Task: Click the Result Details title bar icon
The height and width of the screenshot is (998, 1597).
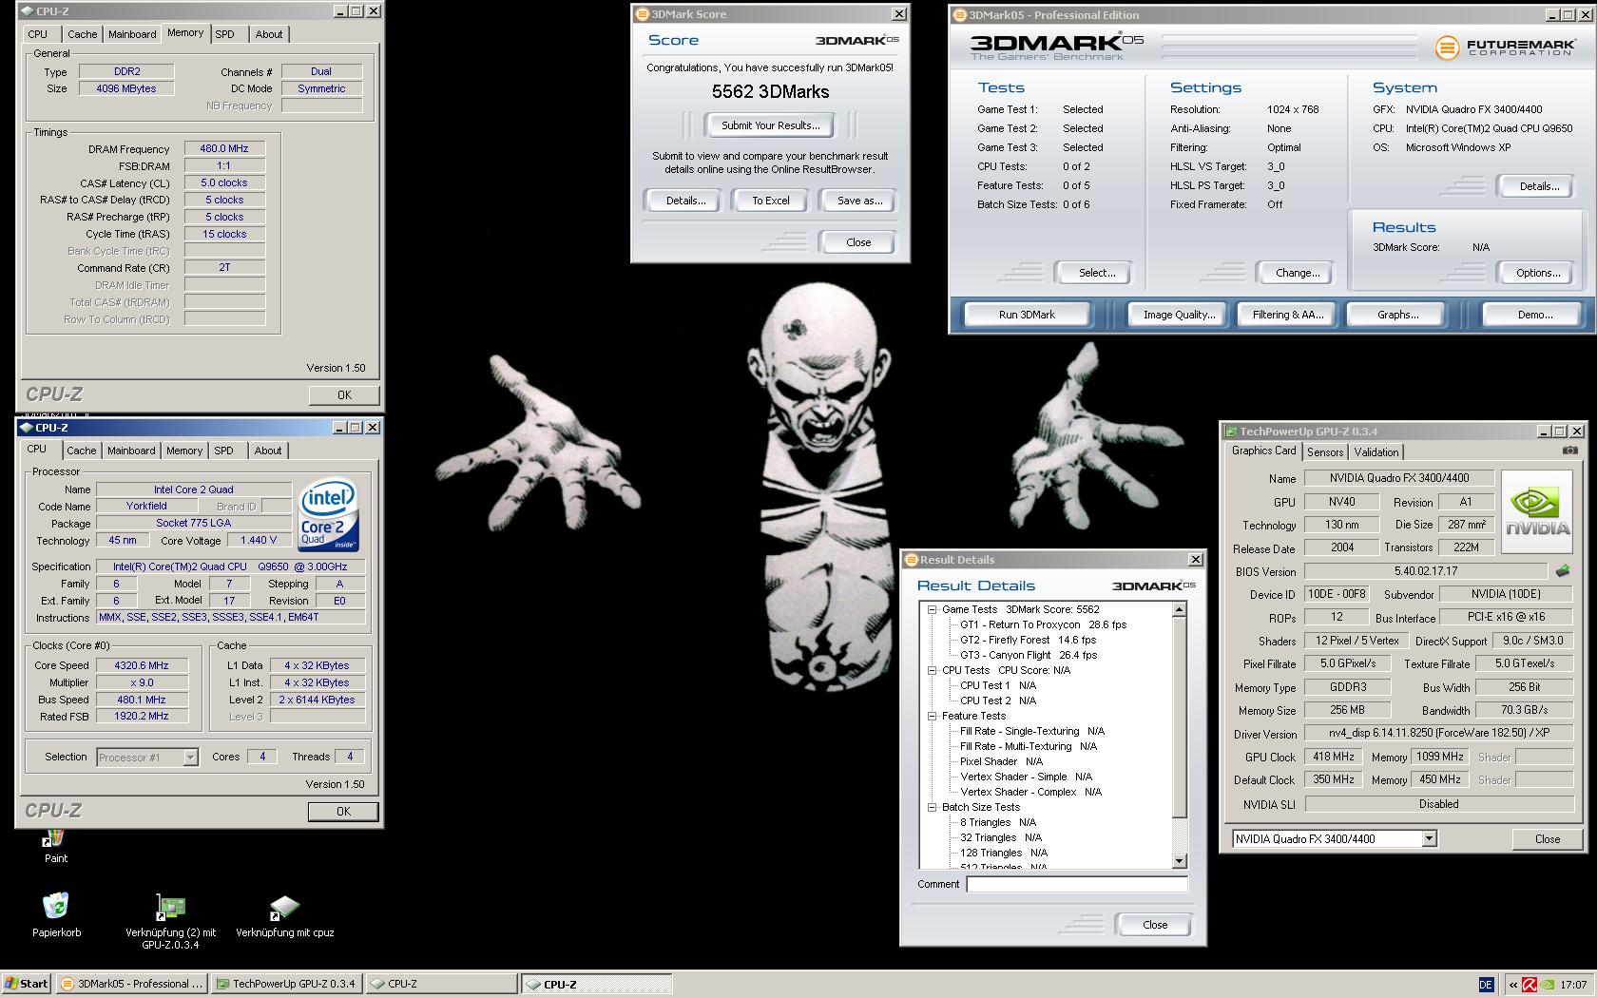Action: [x=911, y=560]
